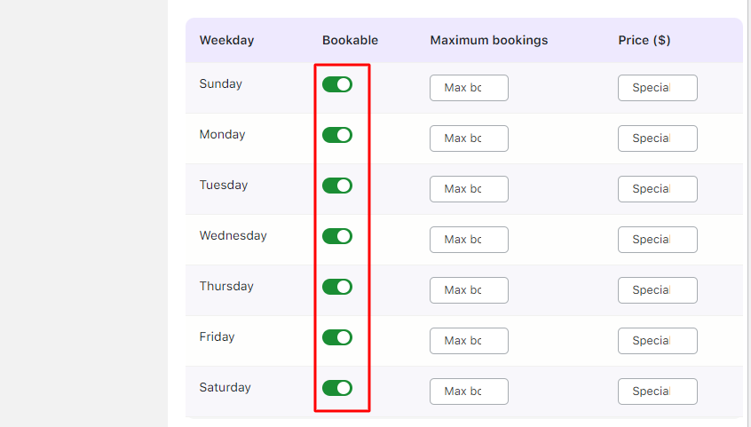Toggle Thursday bookable switch

pos(337,287)
